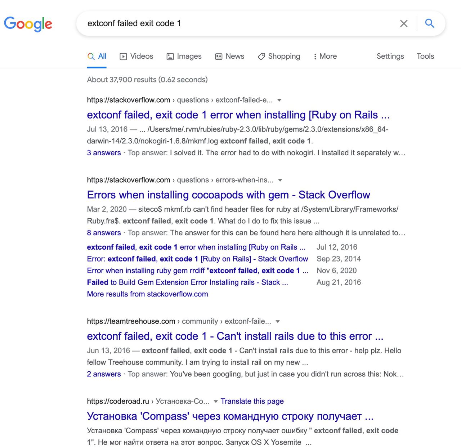The height and width of the screenshot is (447, 461).
Task: Expand arrow beside coderoad.ru URL
Action: click(216, 401)
